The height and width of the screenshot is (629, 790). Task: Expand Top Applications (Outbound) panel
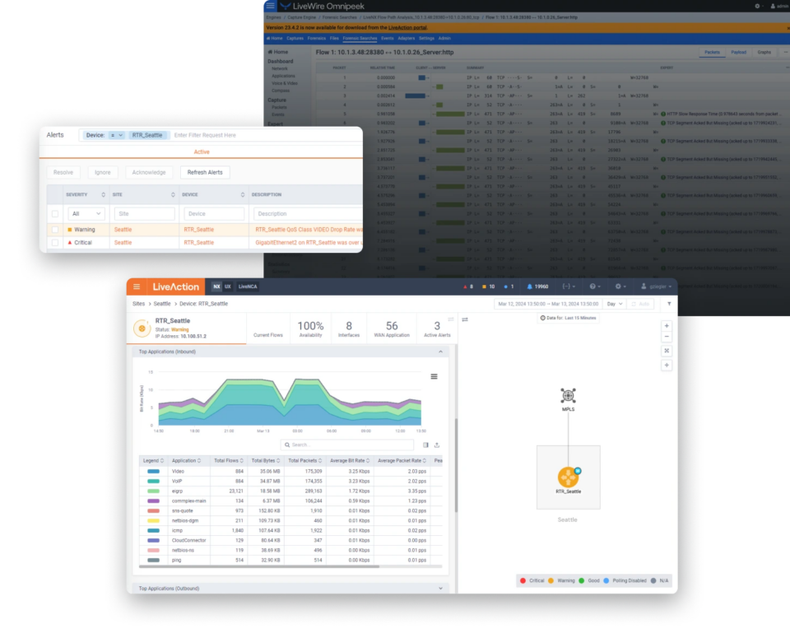pos(440,588)
